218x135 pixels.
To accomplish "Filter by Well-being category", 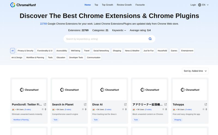I will [x=75, y=51].
